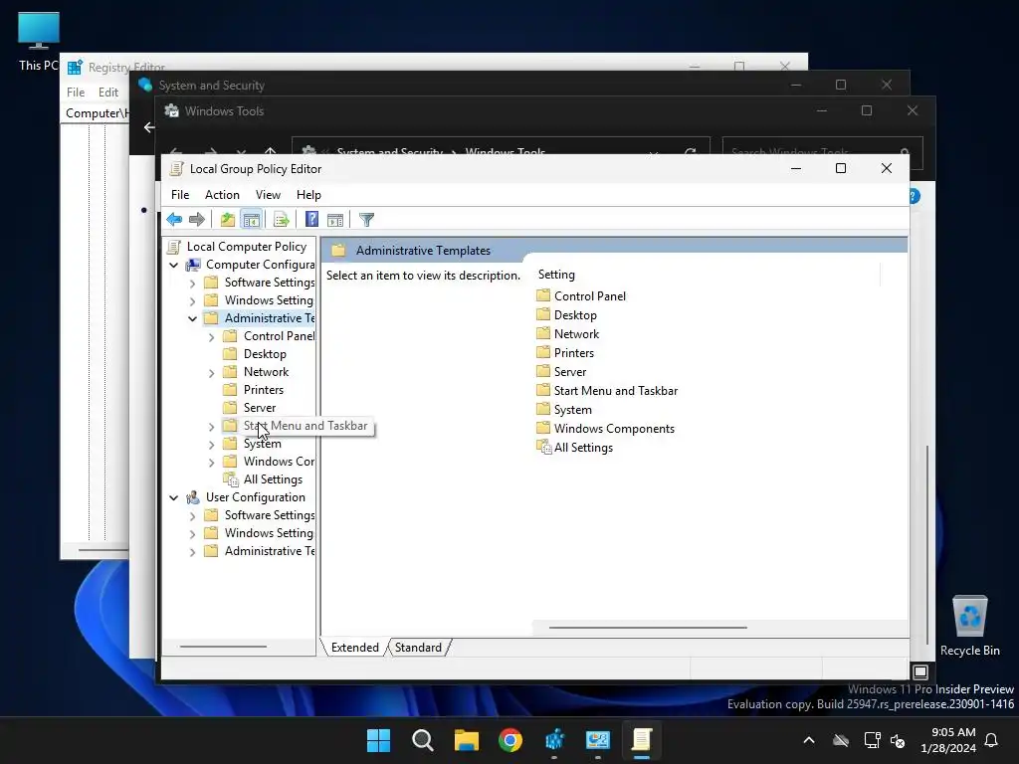
Task: Open File menu in Registry Editor window
Action: (76, 93)
